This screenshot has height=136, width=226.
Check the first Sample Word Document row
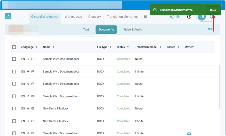point(14,59)
